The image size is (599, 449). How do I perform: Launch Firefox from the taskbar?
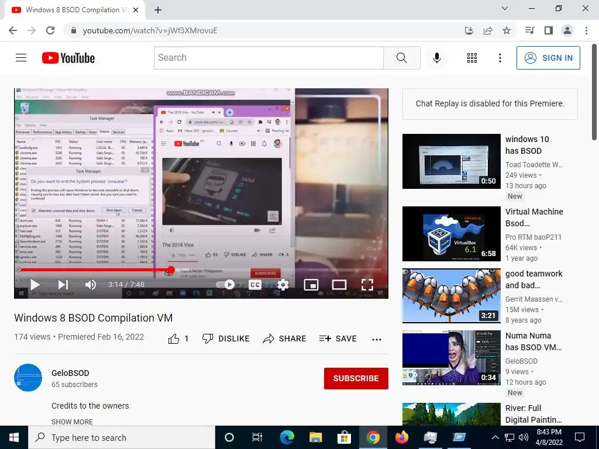tap(401, 437)
